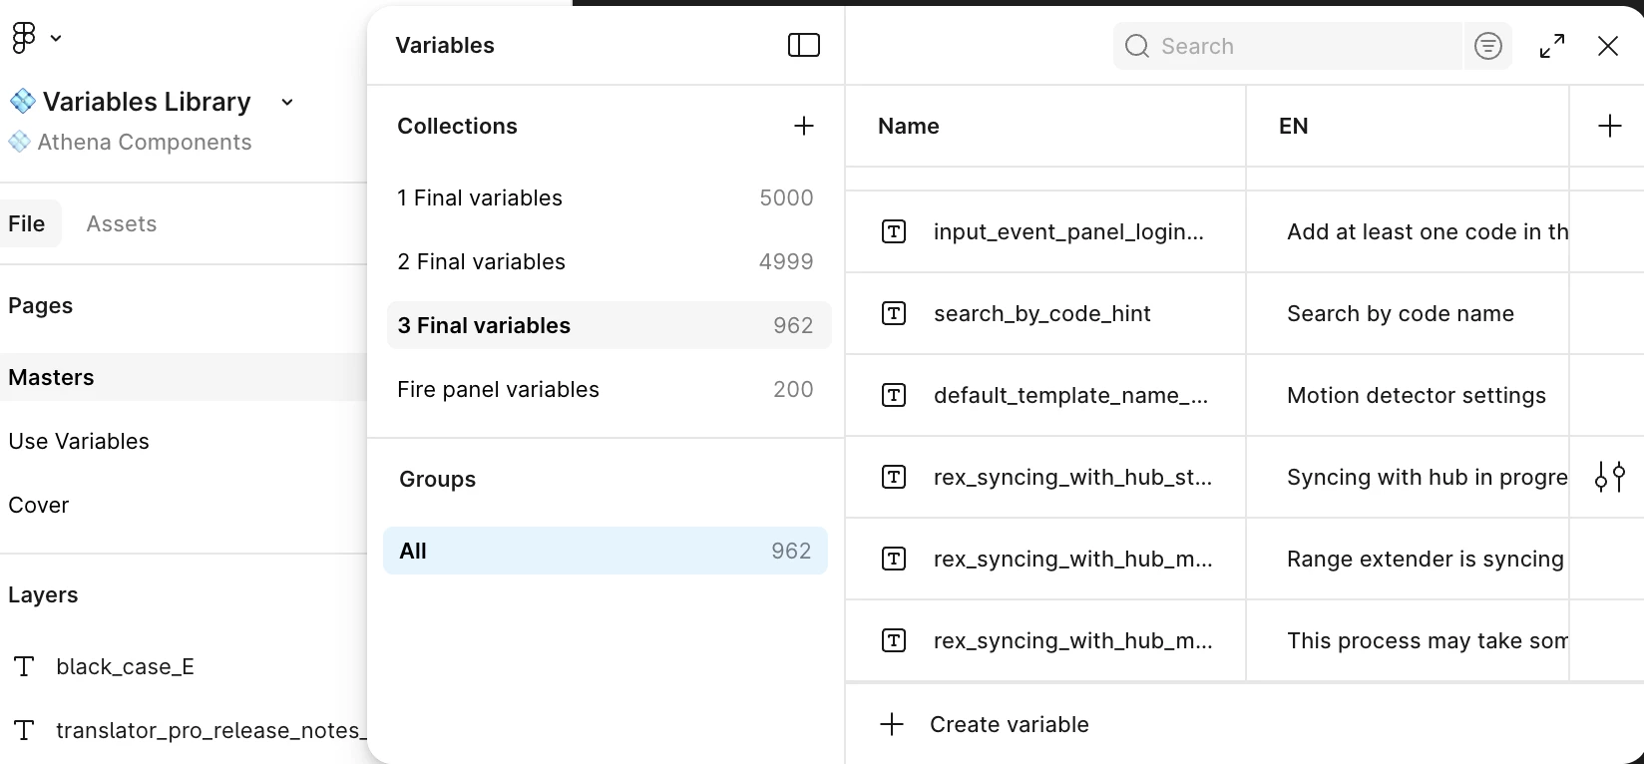Toggle the variables sidebar panel icon
This screenshot has width=1644, height=764.
tap(803, 45)
